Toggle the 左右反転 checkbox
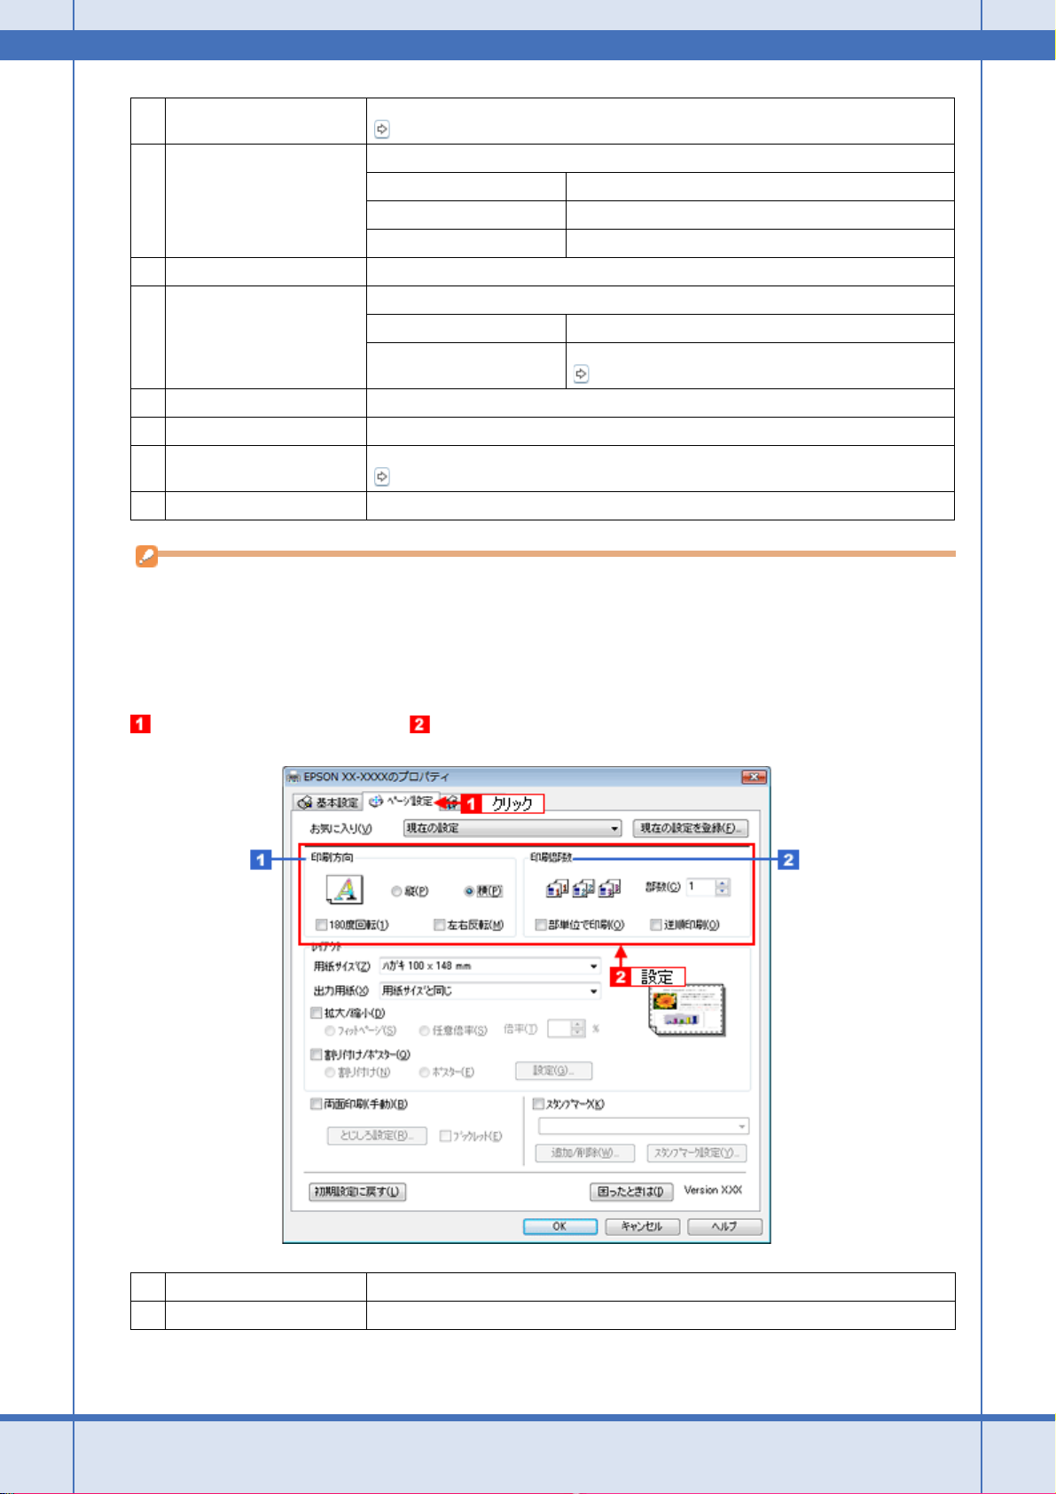 [x=439, y=925]
